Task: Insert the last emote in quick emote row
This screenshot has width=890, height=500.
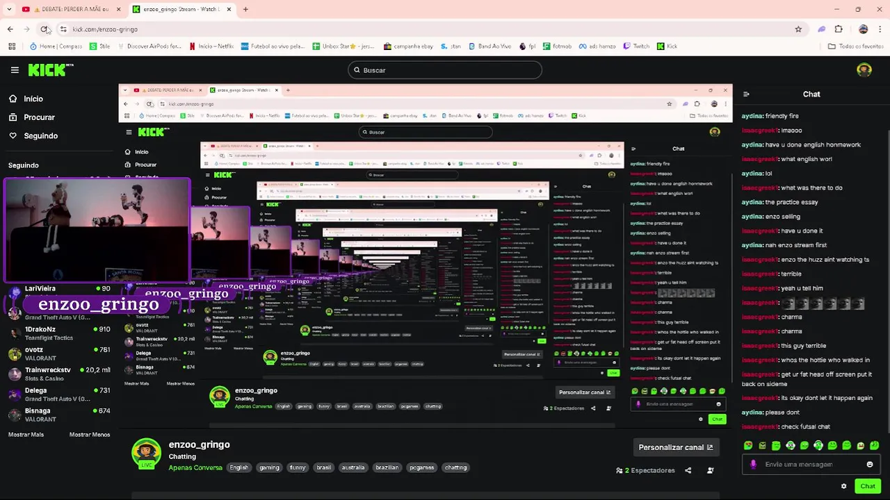Action: pos(875,446)
